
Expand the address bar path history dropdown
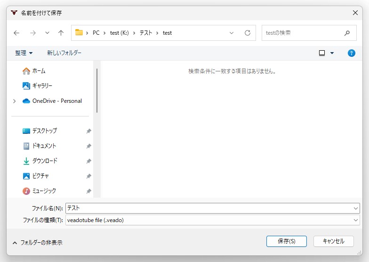pos(232,33)
